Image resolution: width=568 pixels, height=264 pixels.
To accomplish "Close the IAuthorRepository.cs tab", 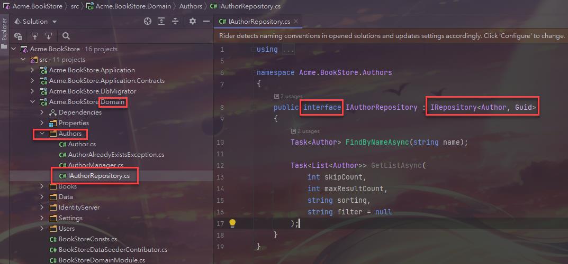I will [296, 22].
